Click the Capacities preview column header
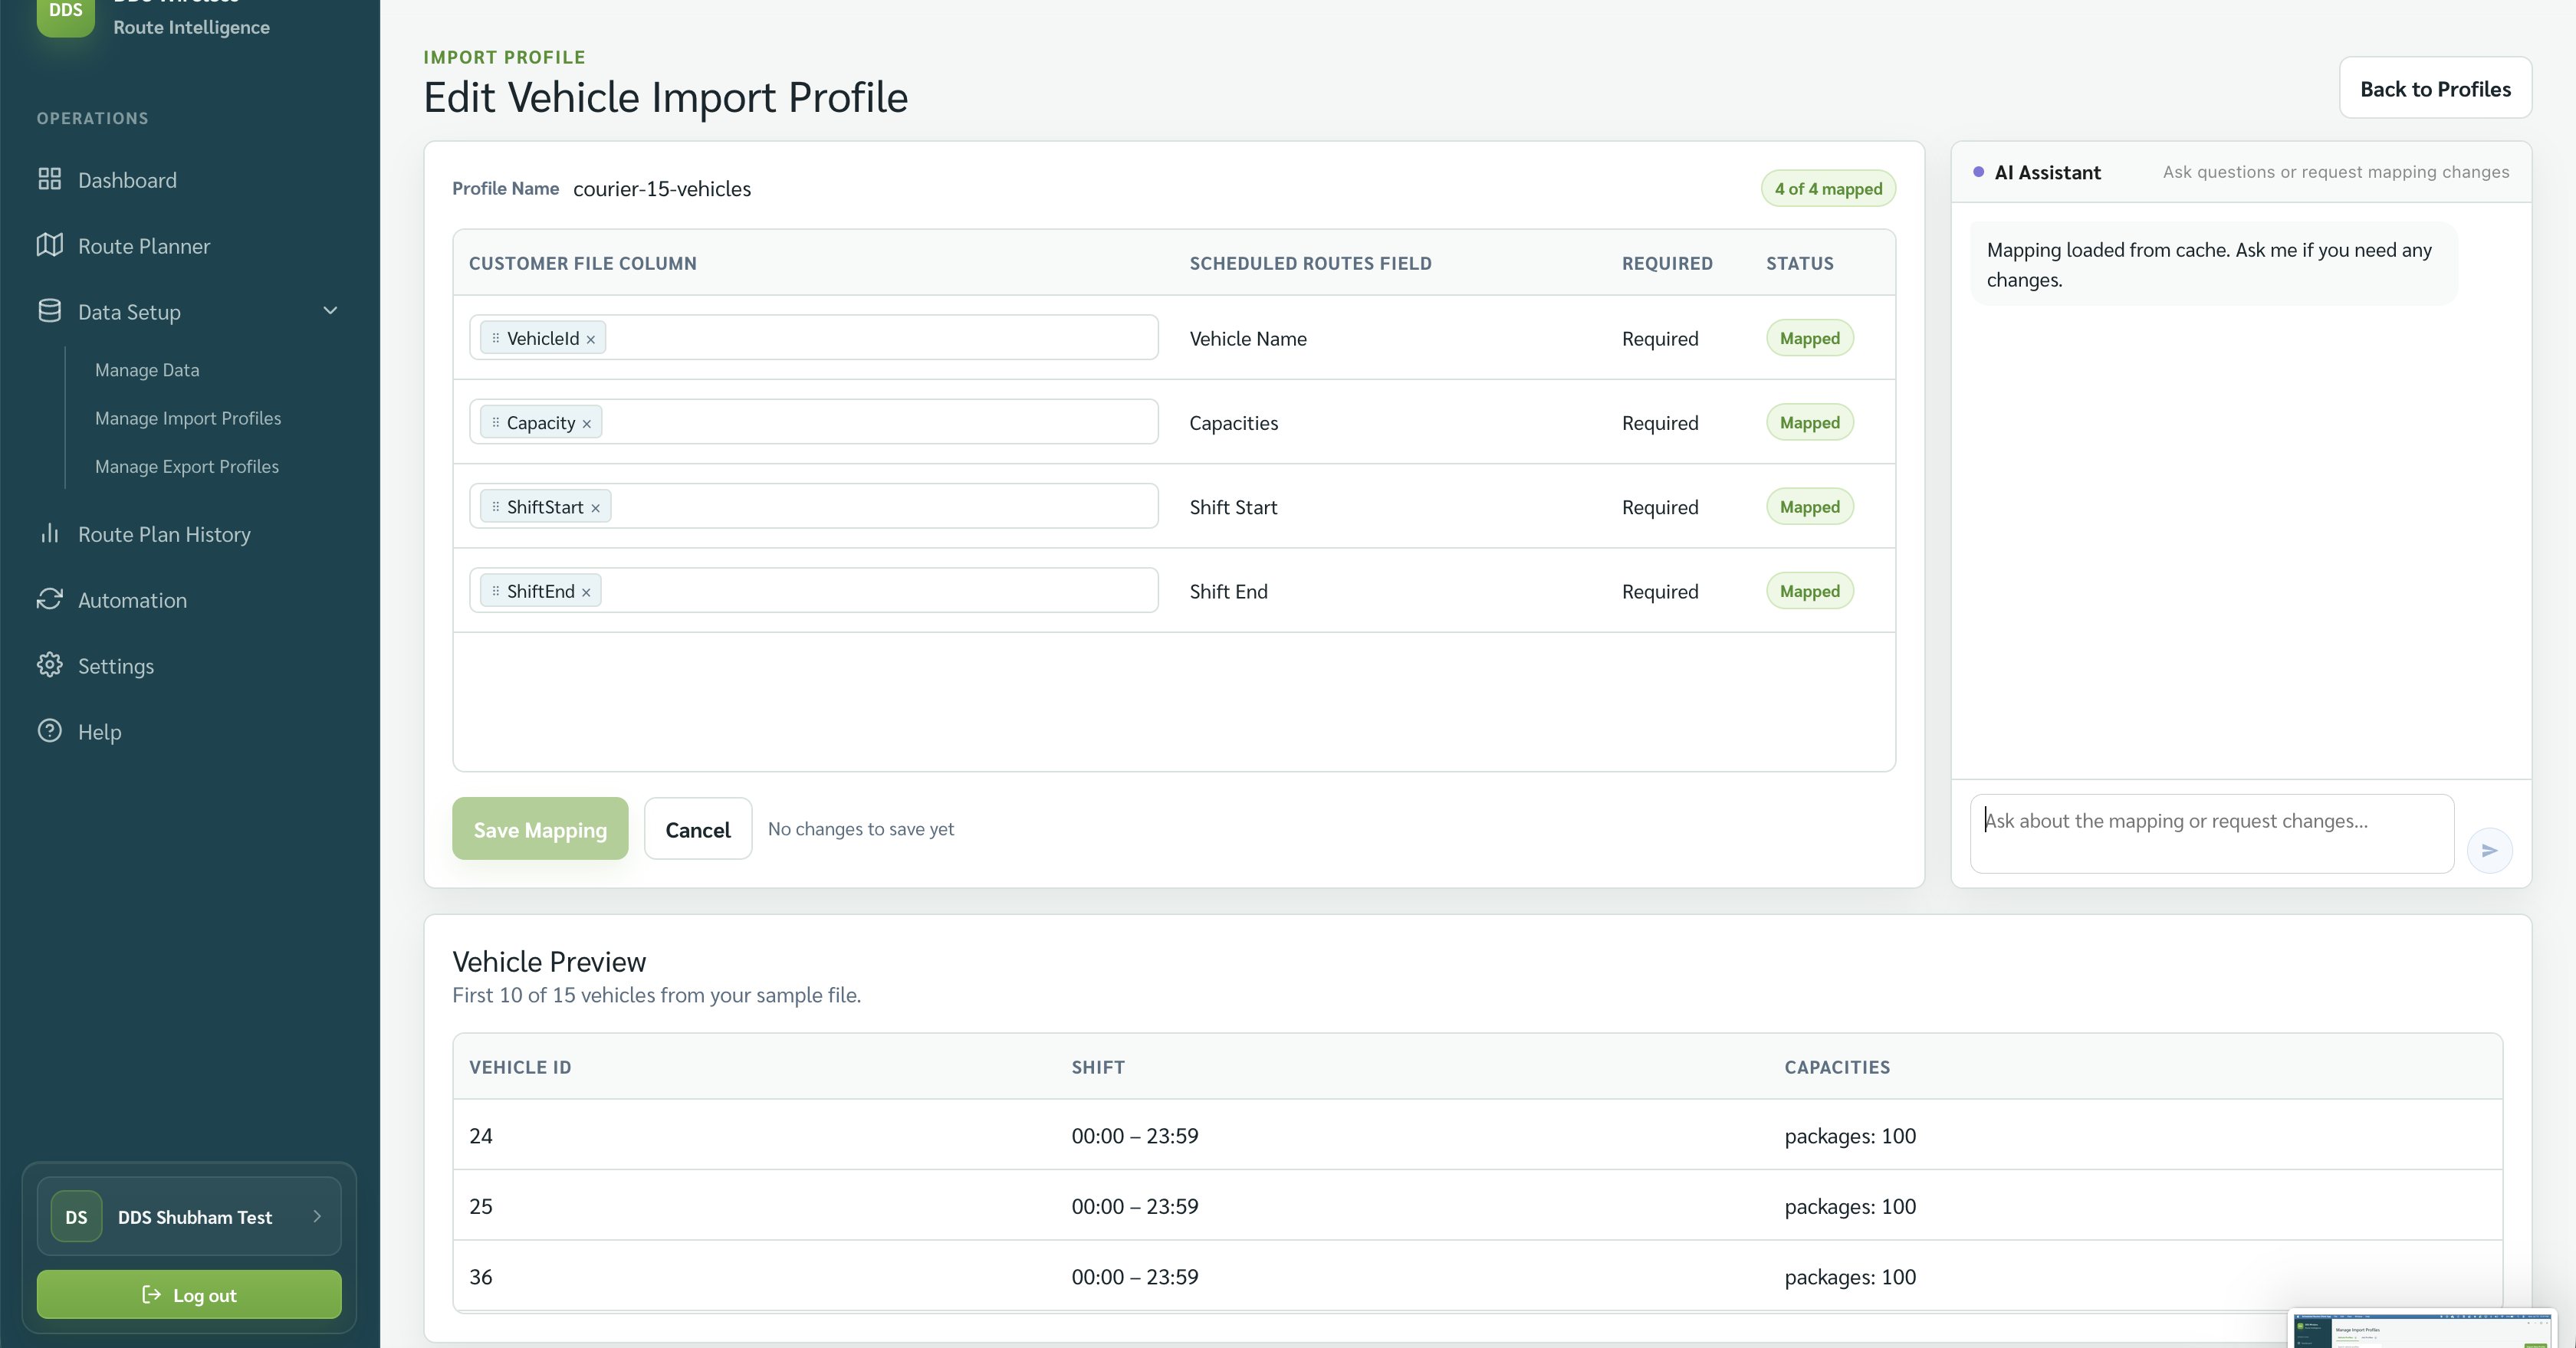Screen dimensions: 2576x1348 (1837, 1066)
